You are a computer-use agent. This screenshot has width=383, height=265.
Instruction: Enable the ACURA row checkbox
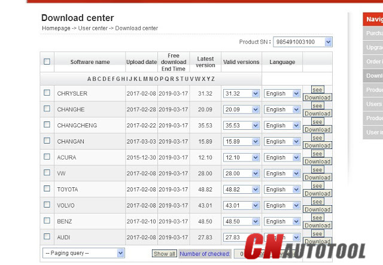[47, 157]
